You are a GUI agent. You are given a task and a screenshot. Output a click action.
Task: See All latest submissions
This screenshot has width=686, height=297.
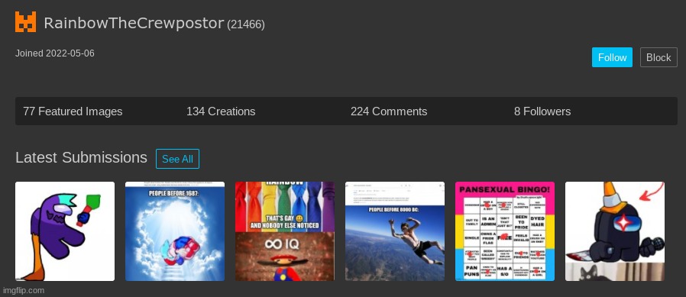pyautogui.click(x=177, y=159)
